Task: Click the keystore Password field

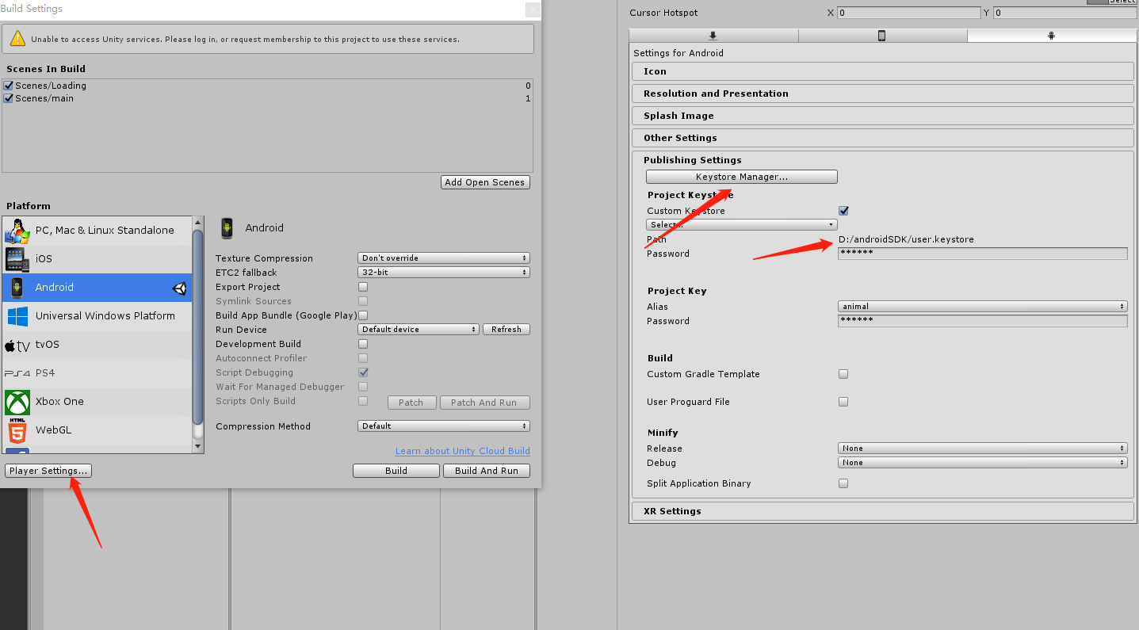Action: tap(983, 254)
